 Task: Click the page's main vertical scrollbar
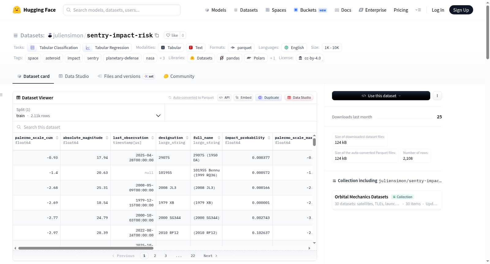(488, 32)
